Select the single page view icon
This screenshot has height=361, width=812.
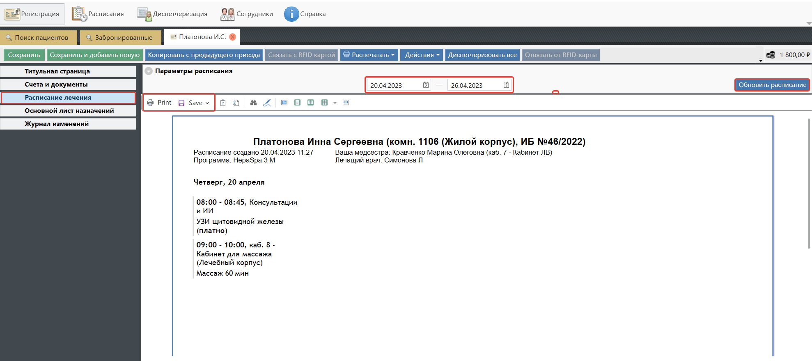tap(297, 103)
